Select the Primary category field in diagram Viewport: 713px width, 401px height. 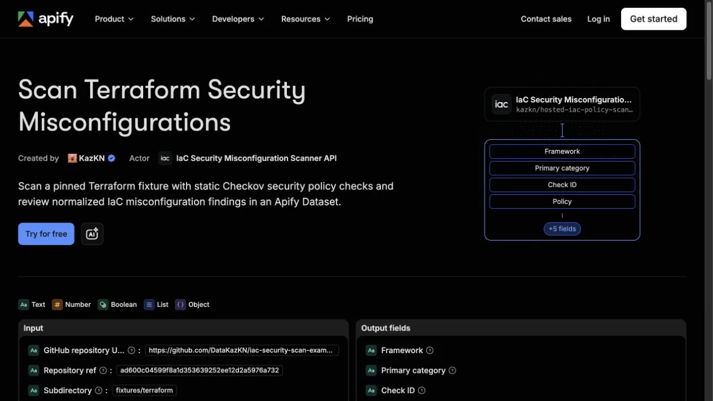click(562, 168)
